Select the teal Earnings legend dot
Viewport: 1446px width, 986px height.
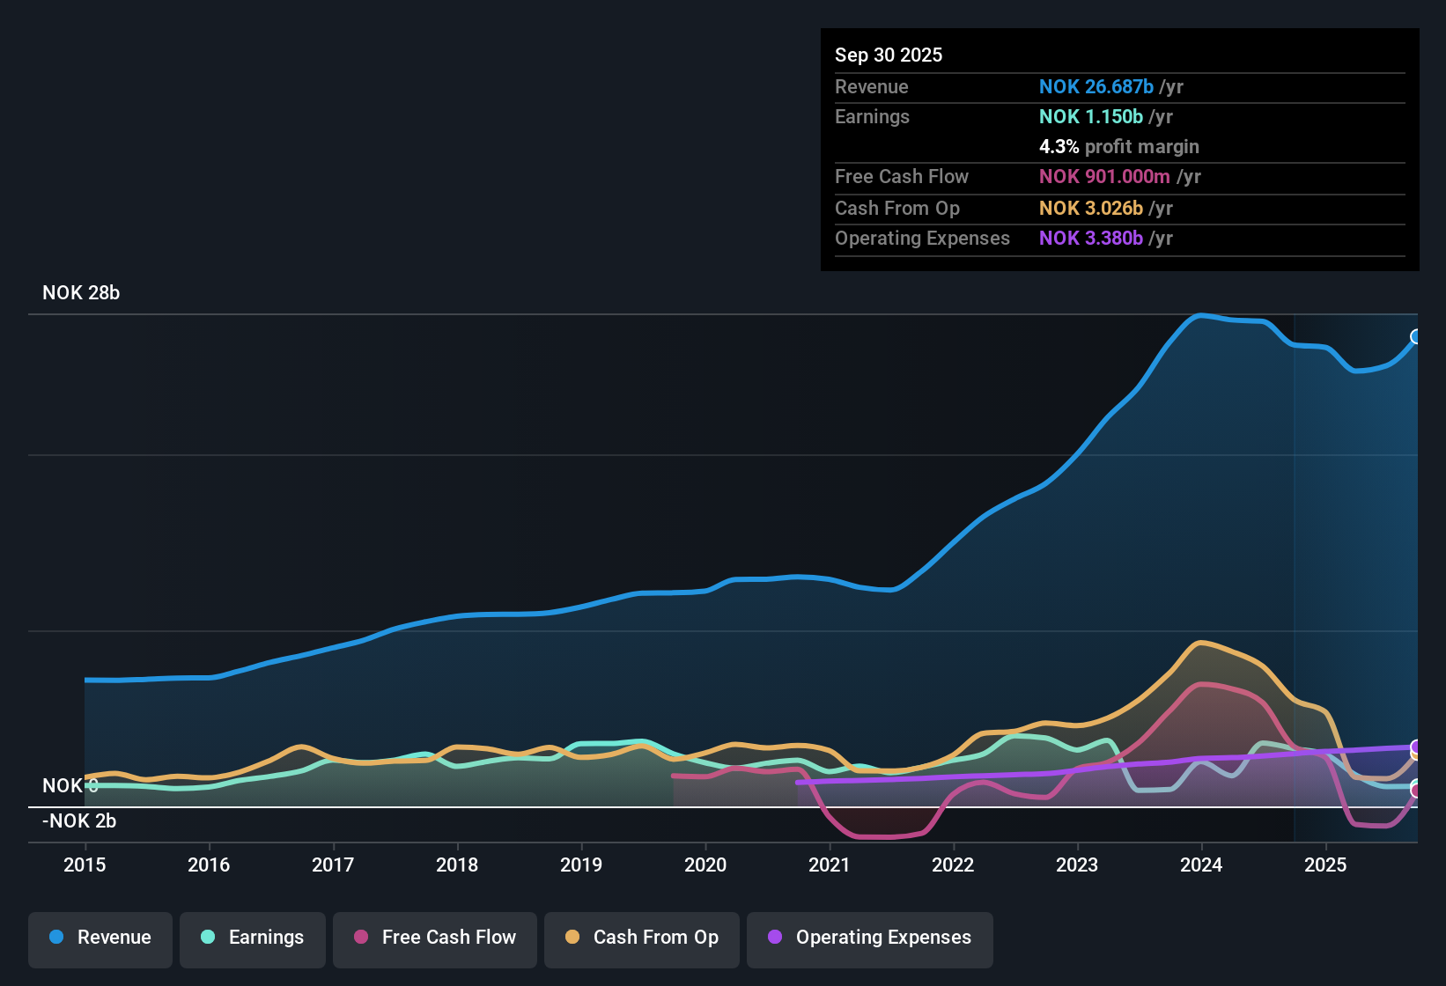pyautogui.click(x=208, y=938)
